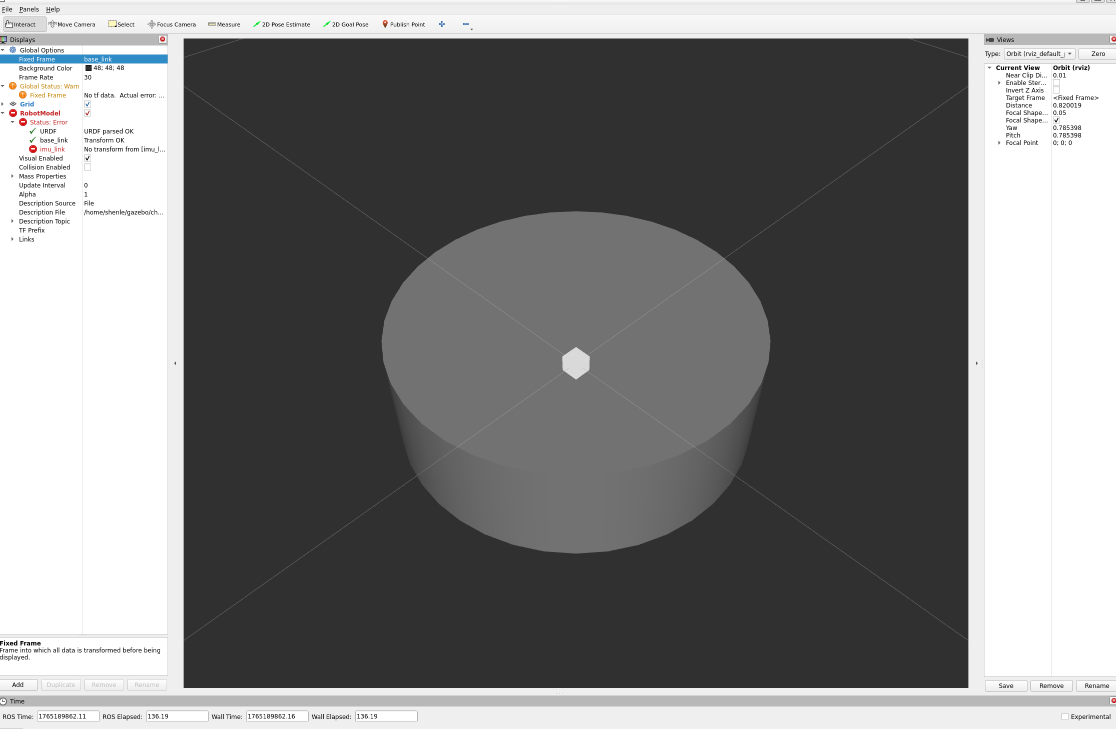The image size is (1116, 729).
Task: Choose the 2D Pose Estimate tool
Action: pos(282,24)
